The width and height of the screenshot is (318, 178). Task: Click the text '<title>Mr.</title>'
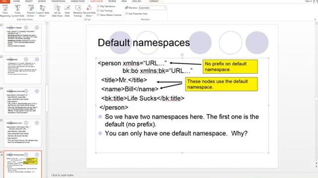(x=124, y=80)
